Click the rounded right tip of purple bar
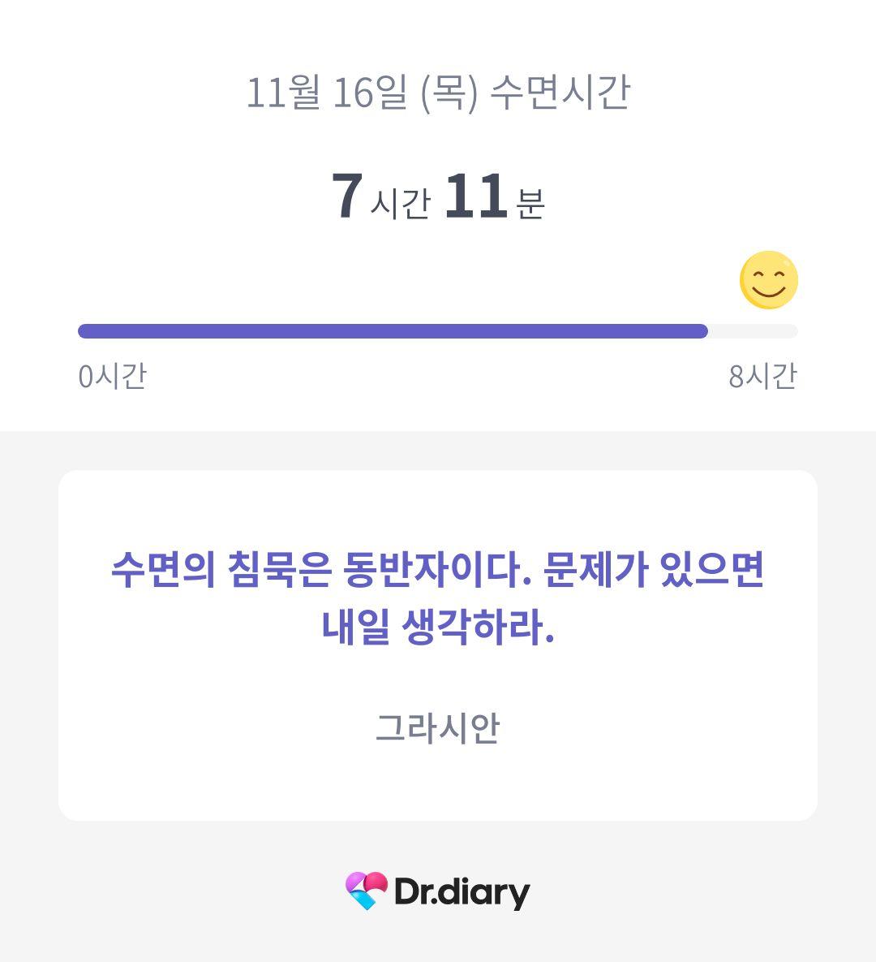876x962 pixels. coord(702,331)
